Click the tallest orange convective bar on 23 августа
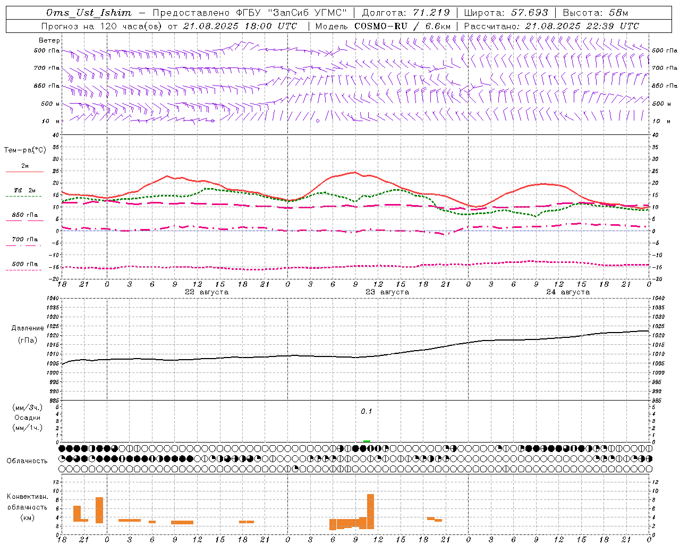This screenshot has width=680, height=544. tap(370, 511)
